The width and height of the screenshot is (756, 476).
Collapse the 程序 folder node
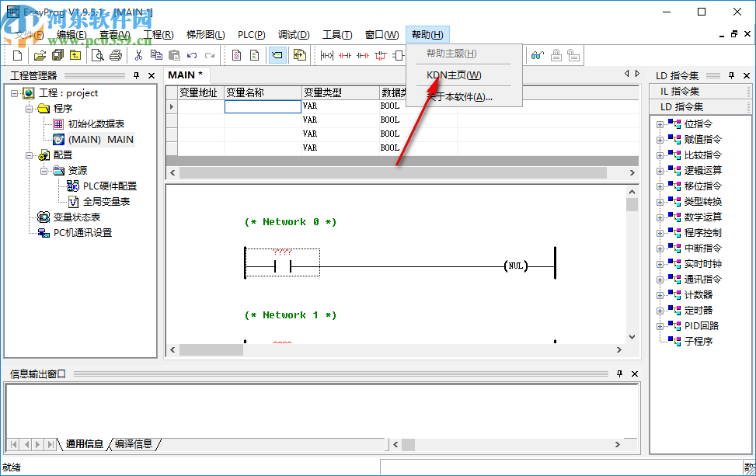click(29, 109)
